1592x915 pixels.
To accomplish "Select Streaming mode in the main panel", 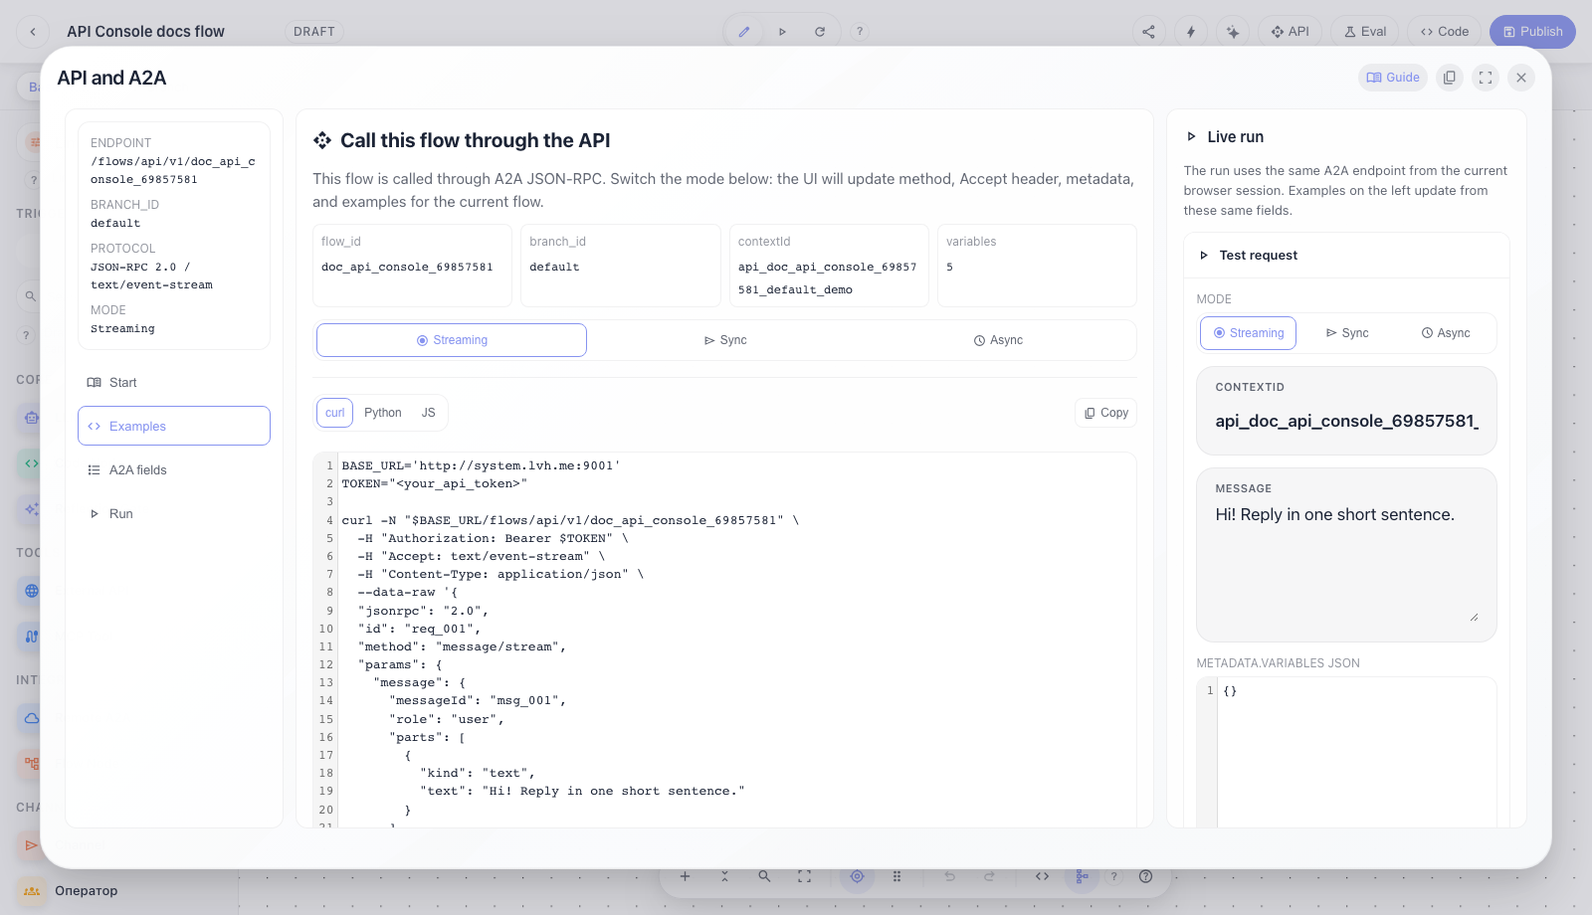I will [452, 340].
